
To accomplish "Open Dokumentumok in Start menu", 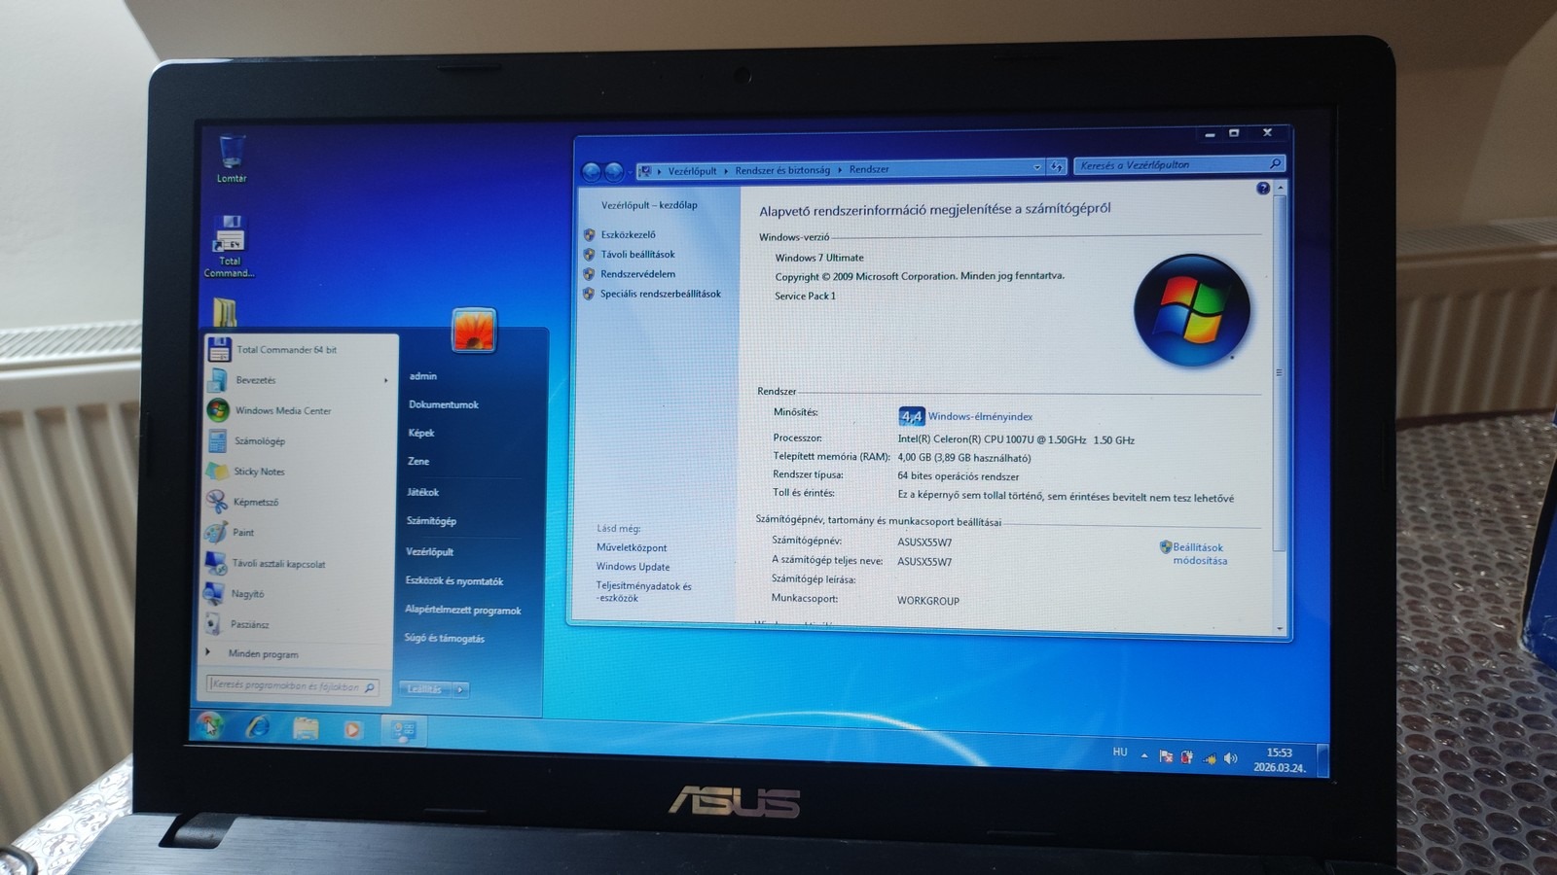I will click(x=444, y=404).
